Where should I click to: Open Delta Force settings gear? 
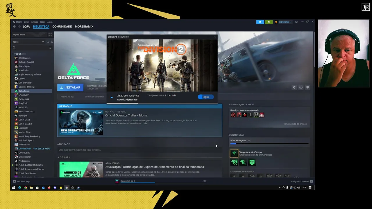point(294,87)
